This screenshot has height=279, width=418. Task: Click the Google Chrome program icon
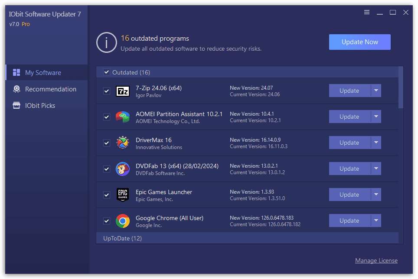[123, 221]
